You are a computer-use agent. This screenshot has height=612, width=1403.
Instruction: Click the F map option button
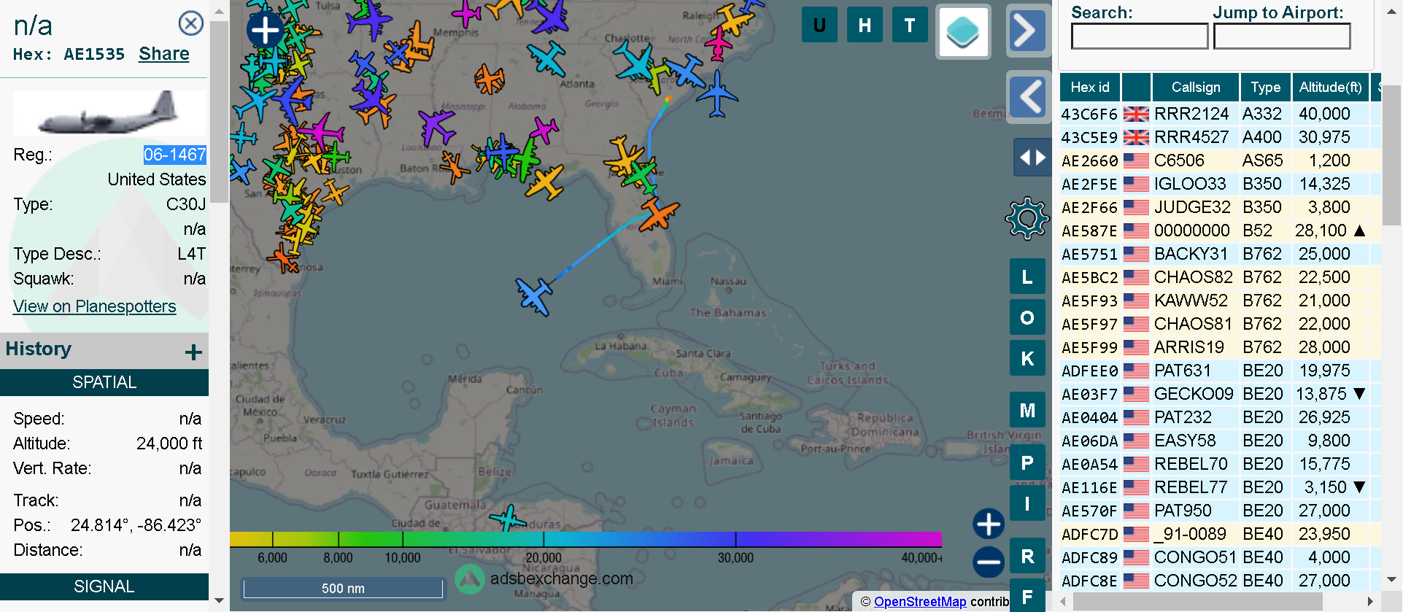tap(1027, 596)
